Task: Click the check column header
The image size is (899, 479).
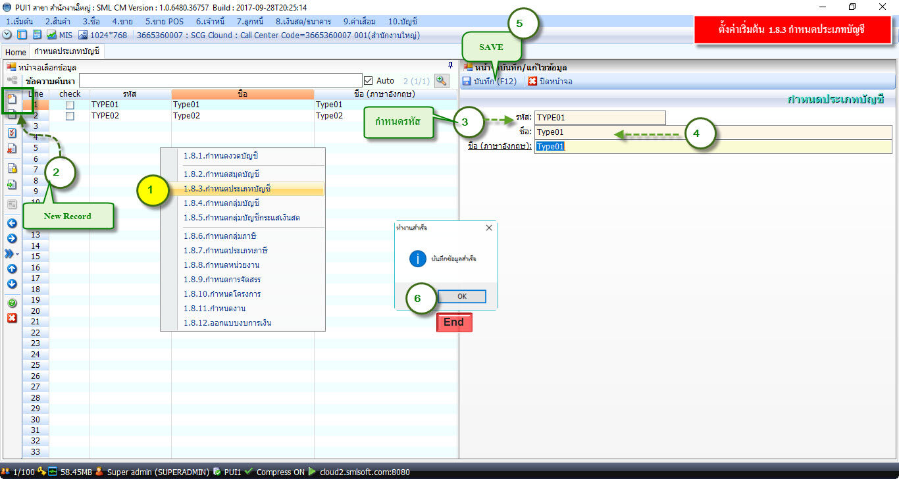Action: click(x=70, y=94)
